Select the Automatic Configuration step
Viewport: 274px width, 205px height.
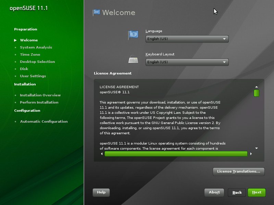pyautogui.click(x=44, y=122)
